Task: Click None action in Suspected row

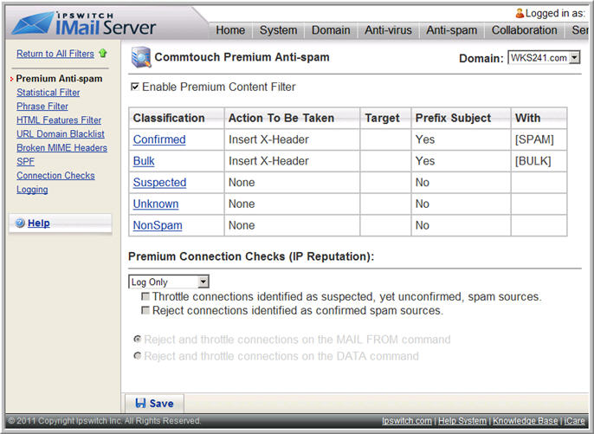Action: pos(242,182)
